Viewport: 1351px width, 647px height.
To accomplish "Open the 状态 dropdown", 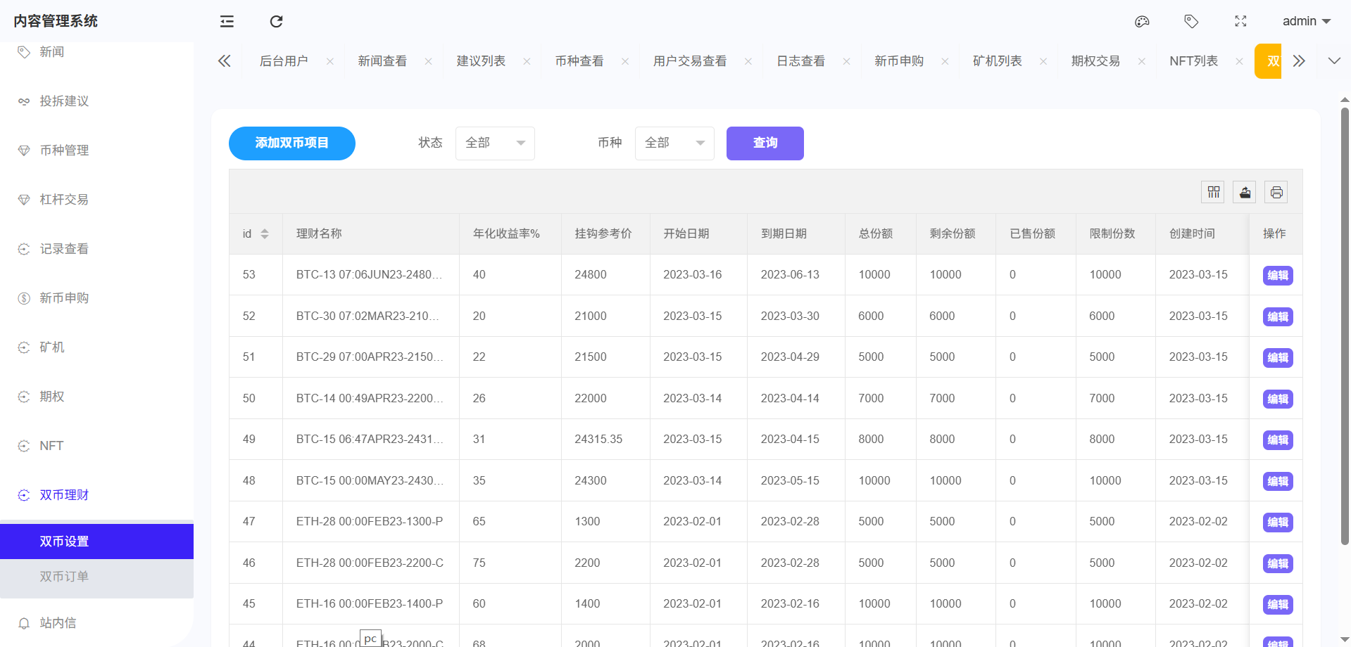I will point(495,143).
